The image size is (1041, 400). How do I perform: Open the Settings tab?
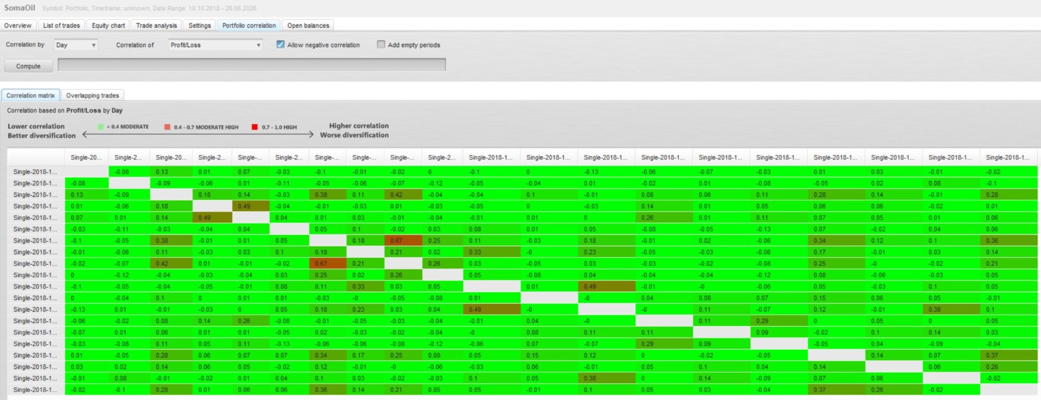point(200,25)
